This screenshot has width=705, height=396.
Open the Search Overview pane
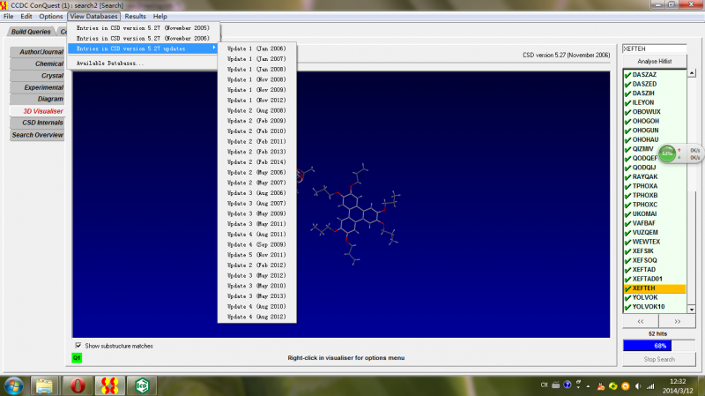(x=37, y=135)
